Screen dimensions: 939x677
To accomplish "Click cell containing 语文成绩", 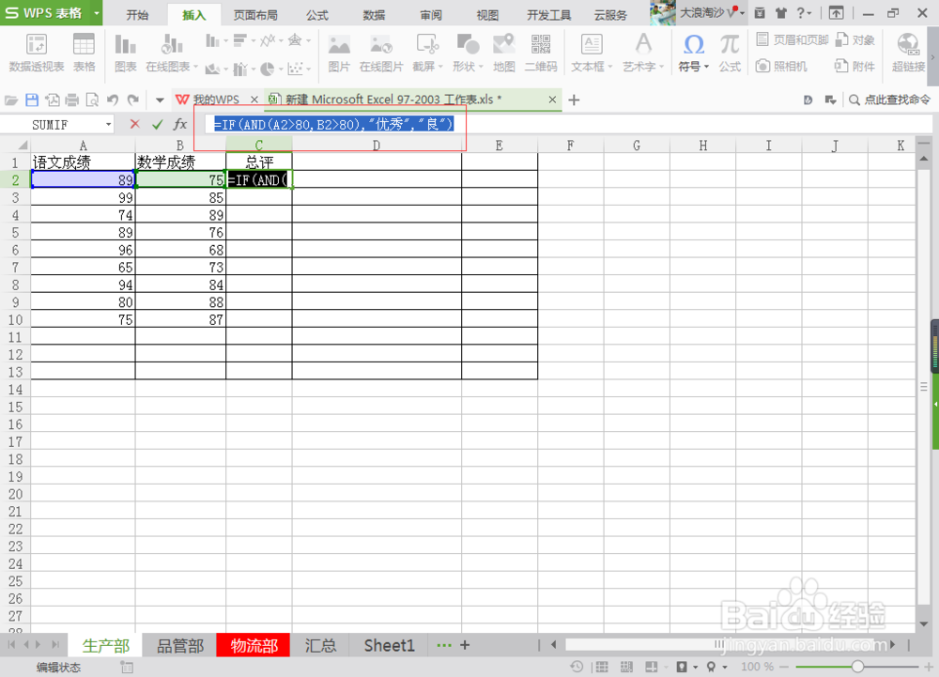I will click(83, 162).
